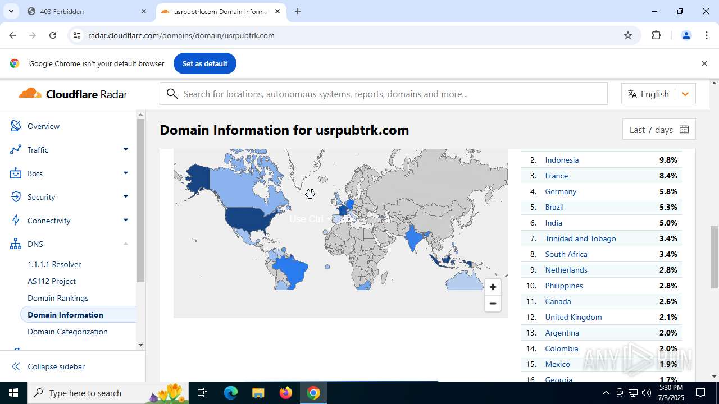Close the 403 Forbidden tab

(144, 11)
